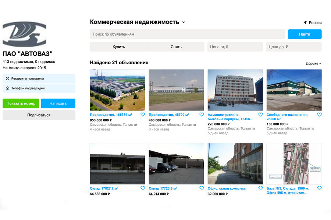Subscribe using the Подписаться button

tap(39, 115)
